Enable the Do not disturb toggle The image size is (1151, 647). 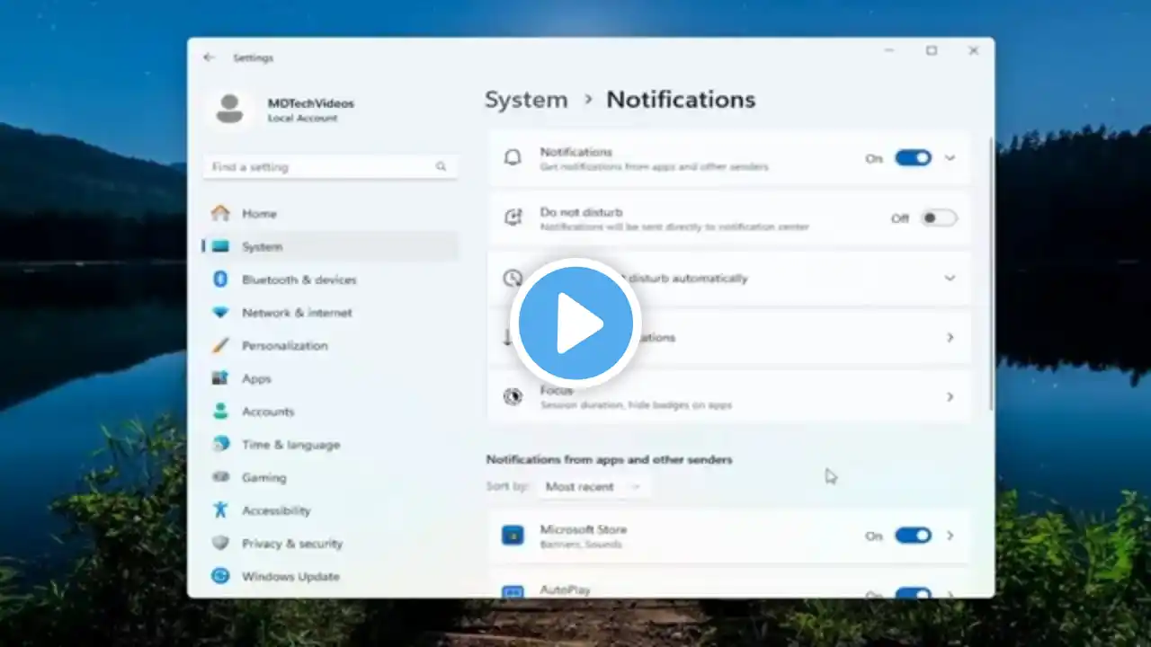point(938,218)
